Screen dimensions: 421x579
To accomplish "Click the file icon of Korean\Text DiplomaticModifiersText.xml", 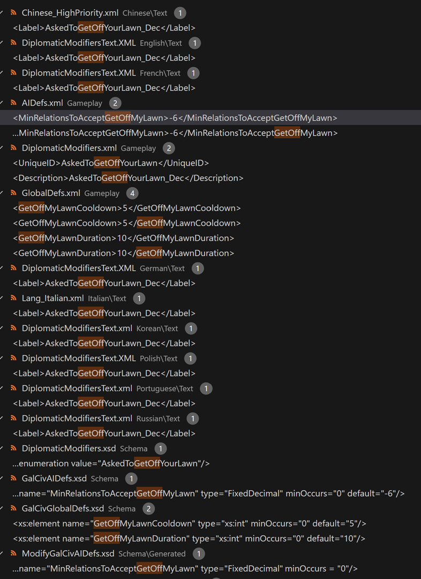I will (13, 328).
